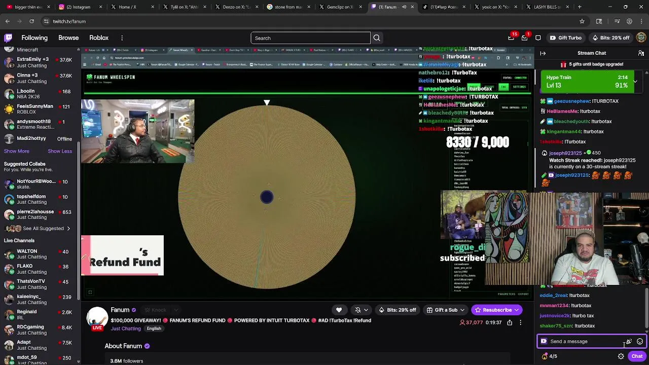Open the Roblox nav item
The height and width of the screenshot is (365, 649).
coord(99,38)
